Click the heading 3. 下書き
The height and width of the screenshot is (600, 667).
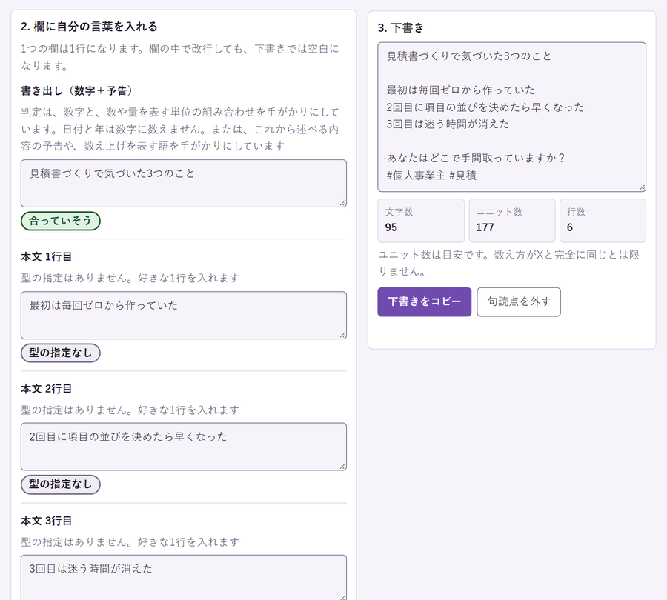click(x=401, y=28)
